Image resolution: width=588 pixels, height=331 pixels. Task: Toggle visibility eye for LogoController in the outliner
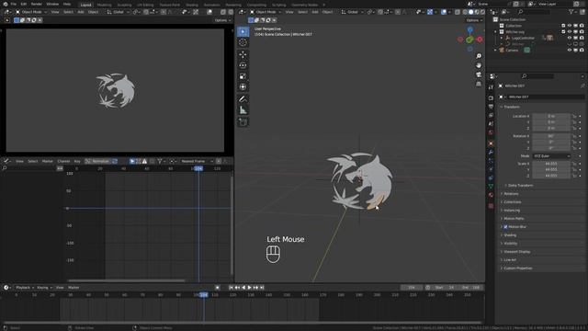[570, 38]
